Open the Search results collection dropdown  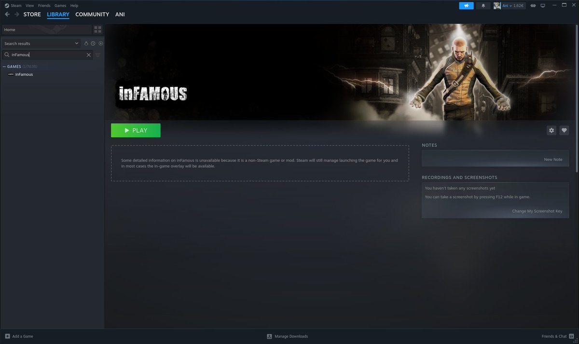41,43
